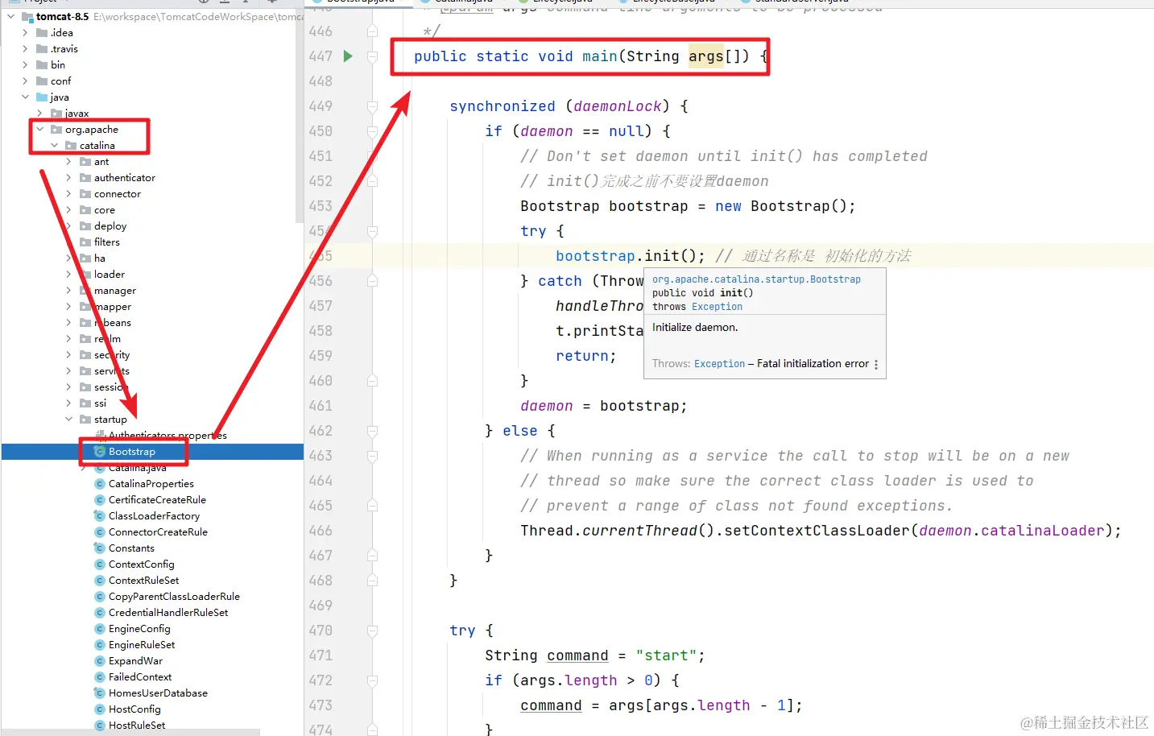Image resolution: width=1154 pixels, height=736 pixels.
Task: Select CertificateCreateRule in the tree
Action: click(x=157, y=500)
